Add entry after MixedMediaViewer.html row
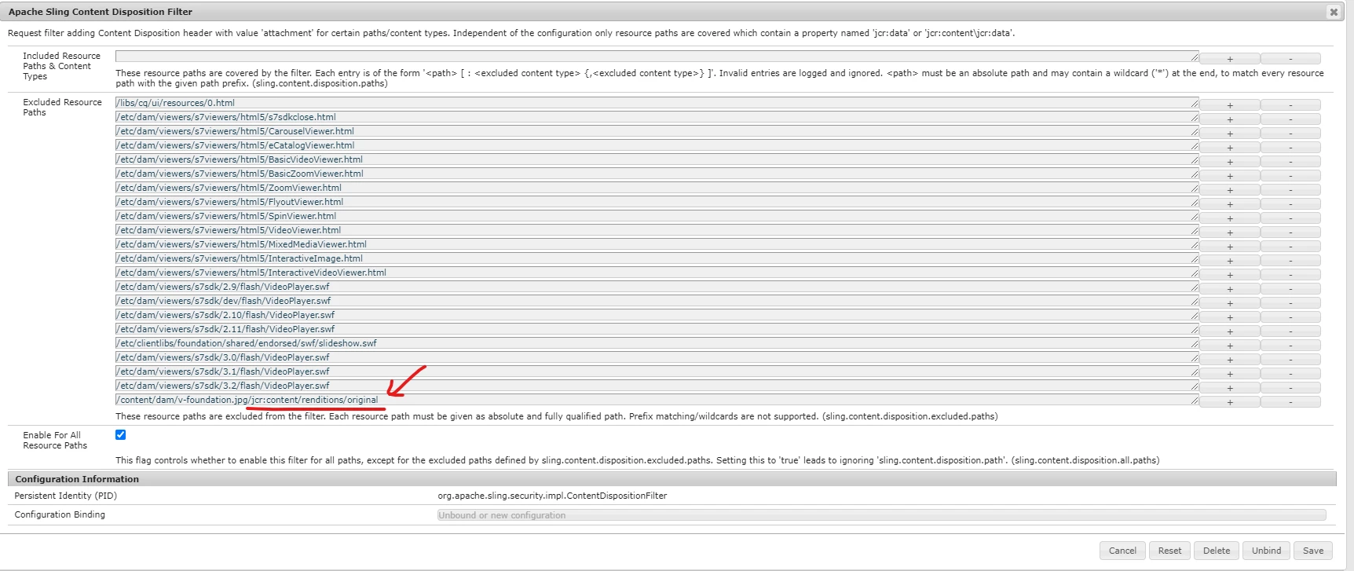The width and height of the screenshot is (1354, 571). (1230, 247)
